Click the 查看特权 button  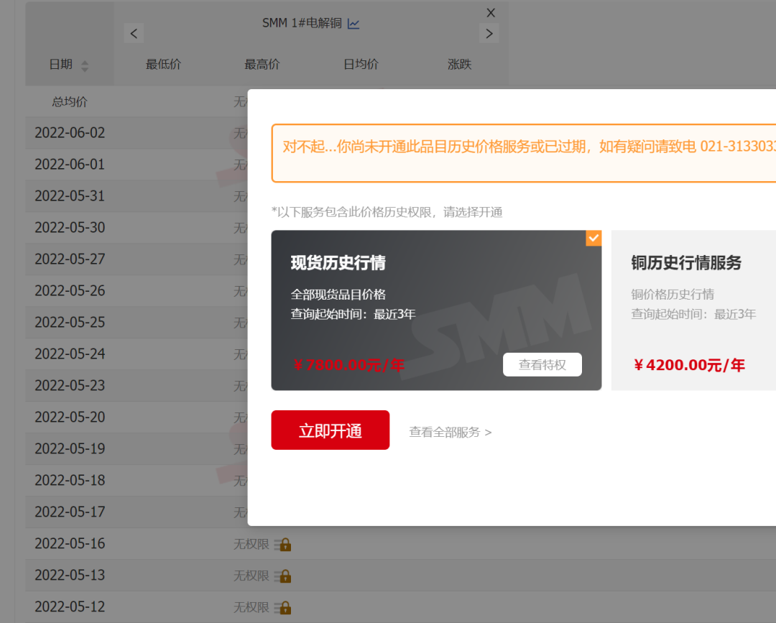click(x=542, y=365)
